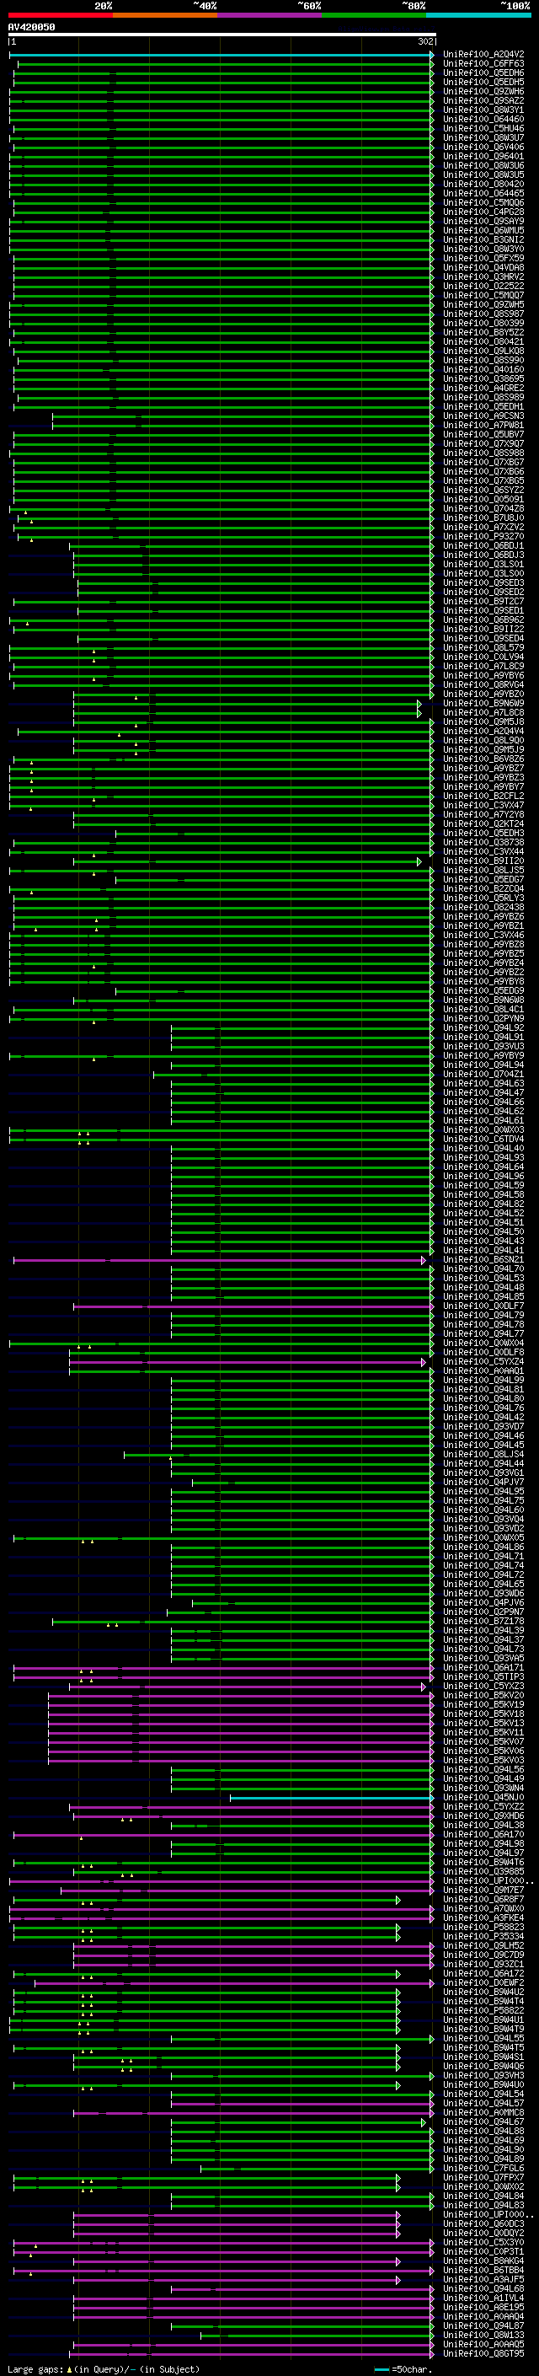Click the red 20% identity legend segment
The width and height of the screenshot is (539, 2376).
[x=60, y=15]
